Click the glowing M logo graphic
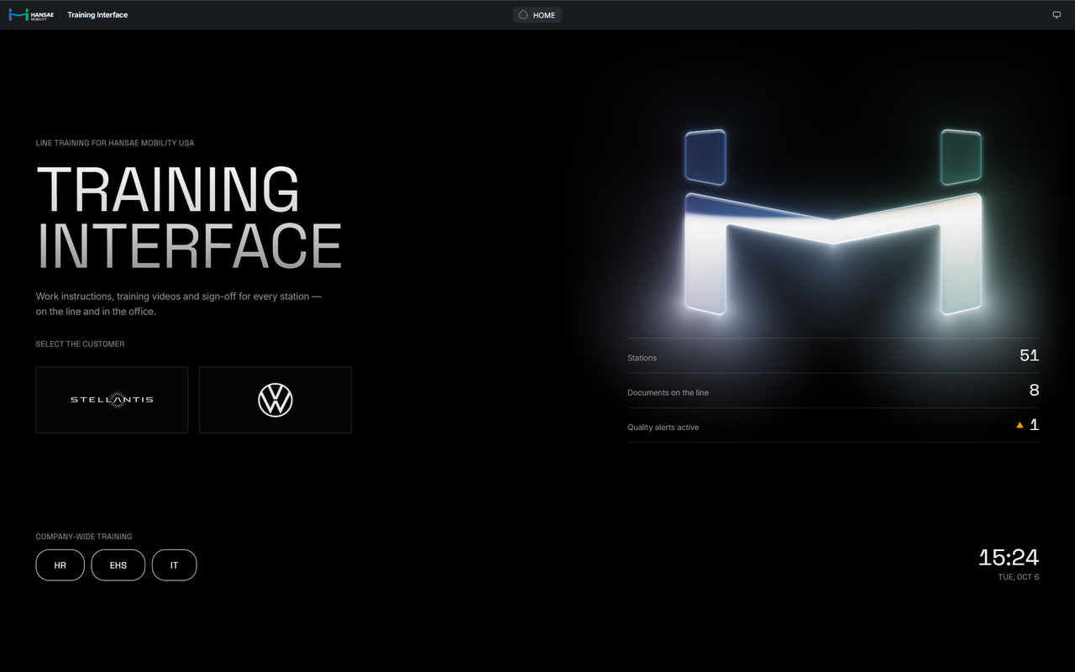 coord(833,223)
